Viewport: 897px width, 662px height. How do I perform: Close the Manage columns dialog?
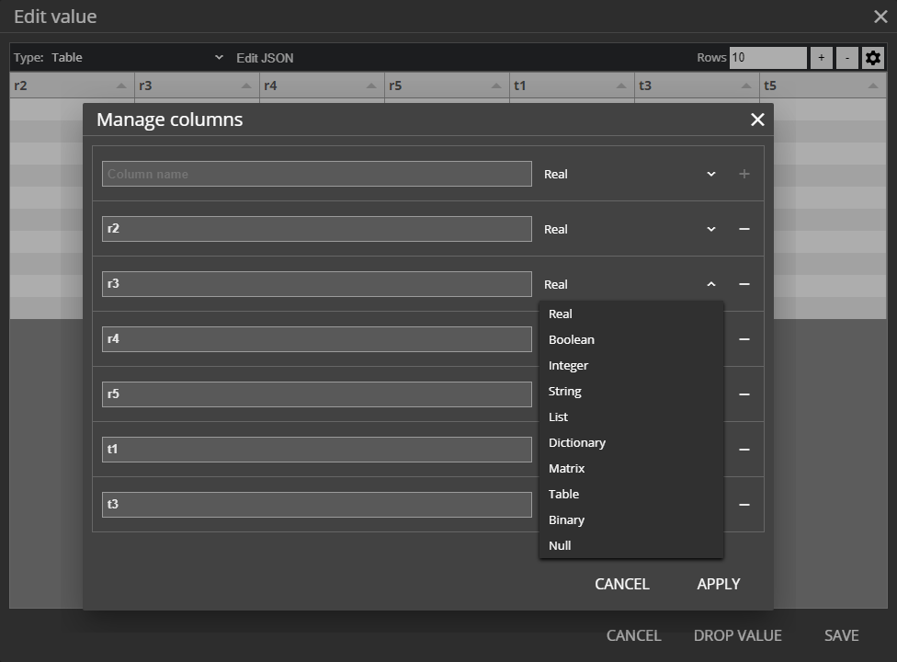[x=757, y=120]
